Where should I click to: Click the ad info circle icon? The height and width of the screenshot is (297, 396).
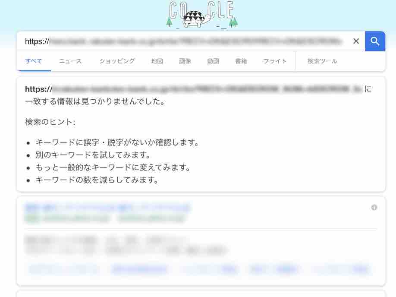click(374, 208)
